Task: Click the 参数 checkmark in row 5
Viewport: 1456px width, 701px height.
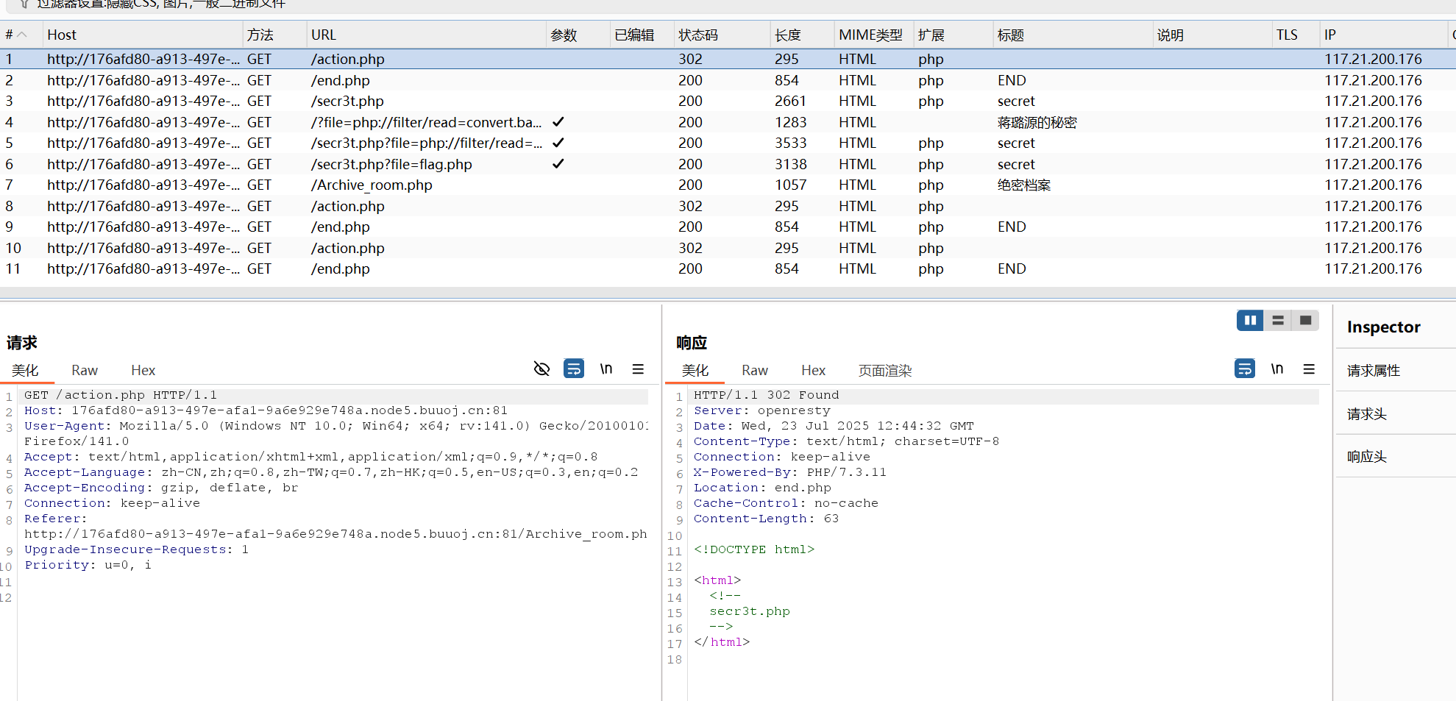Action: [558, 143]
